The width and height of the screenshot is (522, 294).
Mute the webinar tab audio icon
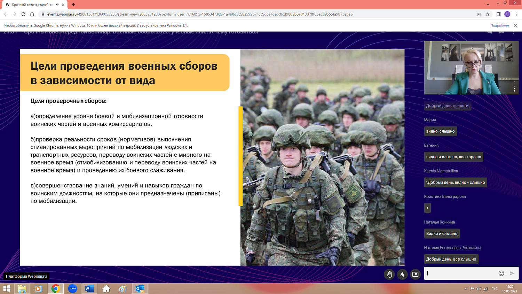point(57,5)
